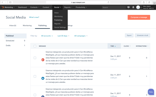The height and width of the screenshot is (97, 156).
Task: Open the All campaigns filter
Action: [x=81, y=36]
